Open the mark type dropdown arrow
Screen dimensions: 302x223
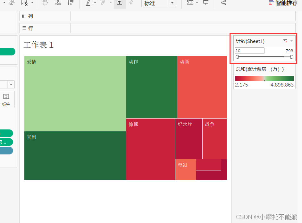coord(11,85)
